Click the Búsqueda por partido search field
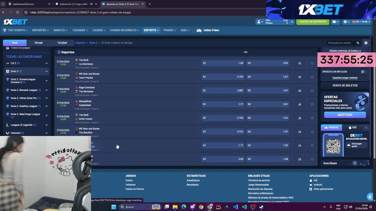 341,43
